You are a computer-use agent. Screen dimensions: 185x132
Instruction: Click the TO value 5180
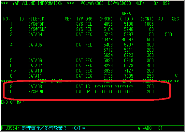pyautogui.click(x=129, y=24)
